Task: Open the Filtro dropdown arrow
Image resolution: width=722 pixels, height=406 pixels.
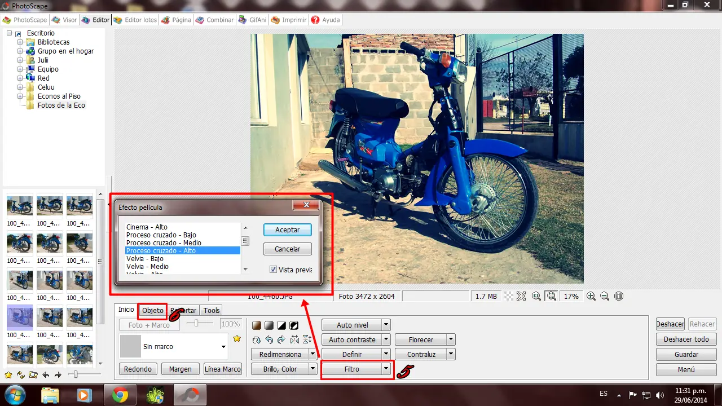Action: (x=386, y=369)
